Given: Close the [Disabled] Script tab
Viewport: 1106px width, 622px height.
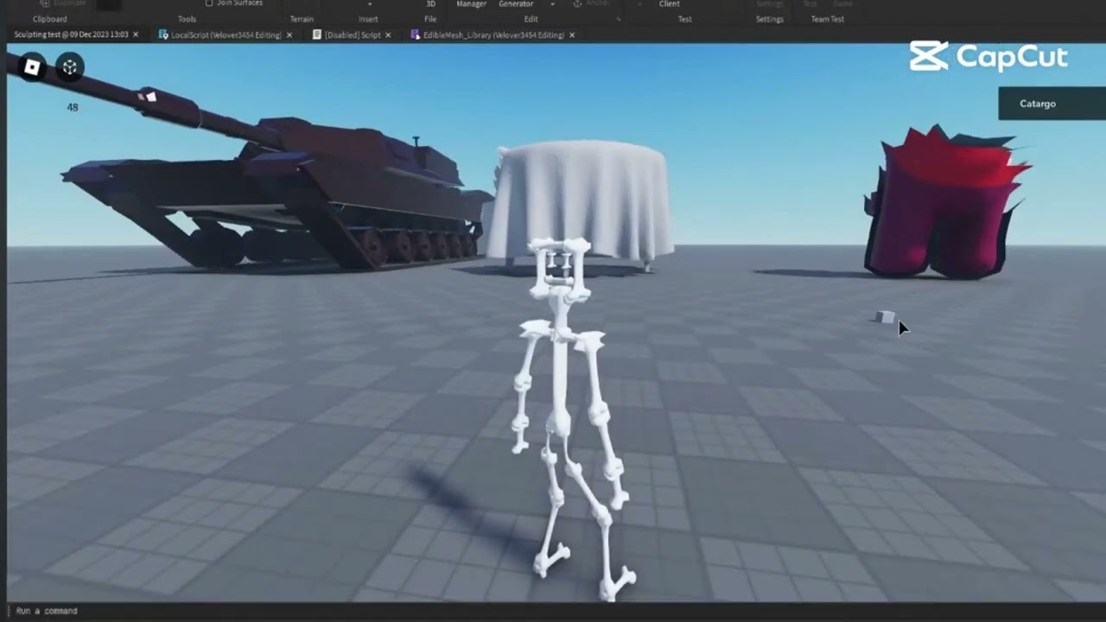Looking at the screenshot, I should click(x=388, y=35).
